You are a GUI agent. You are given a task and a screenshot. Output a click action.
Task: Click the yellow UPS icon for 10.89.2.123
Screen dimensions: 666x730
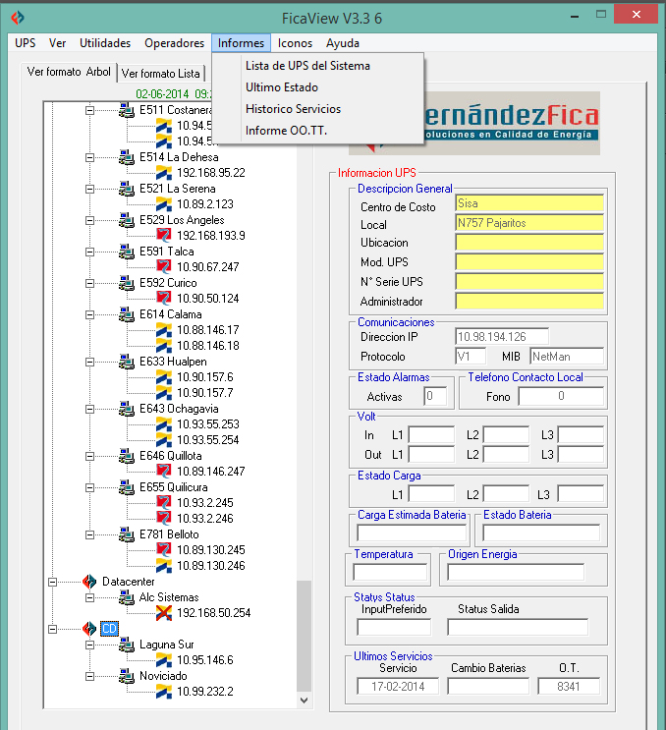coord(164,204)
